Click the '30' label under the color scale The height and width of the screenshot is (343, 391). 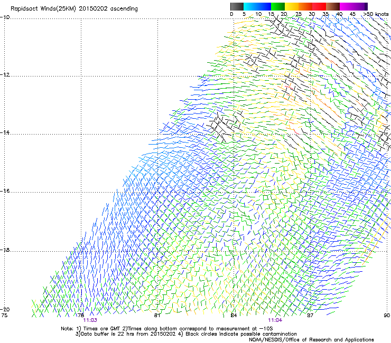[x=312, y=14]
